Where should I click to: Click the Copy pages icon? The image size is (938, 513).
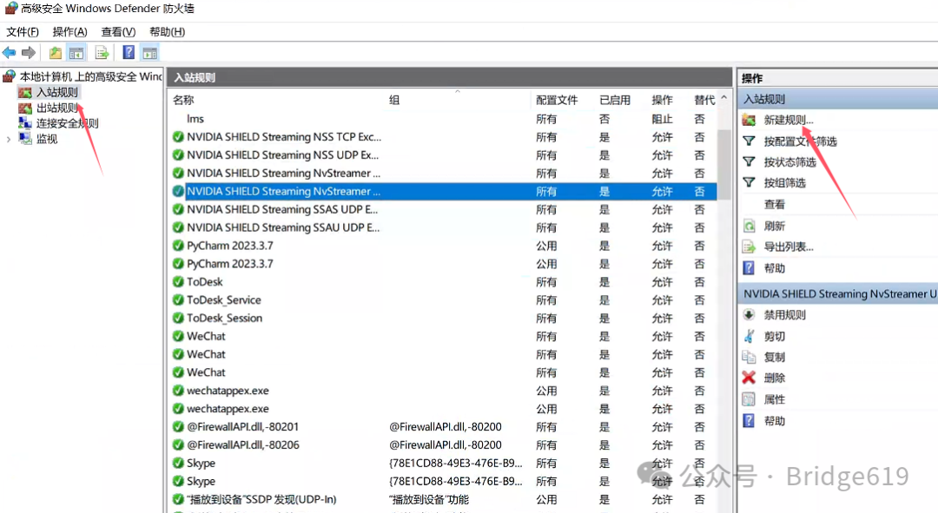click(749, 357)
